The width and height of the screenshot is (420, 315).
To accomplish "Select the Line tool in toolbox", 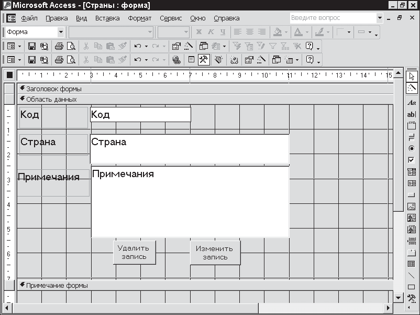I will pos(412,275).
